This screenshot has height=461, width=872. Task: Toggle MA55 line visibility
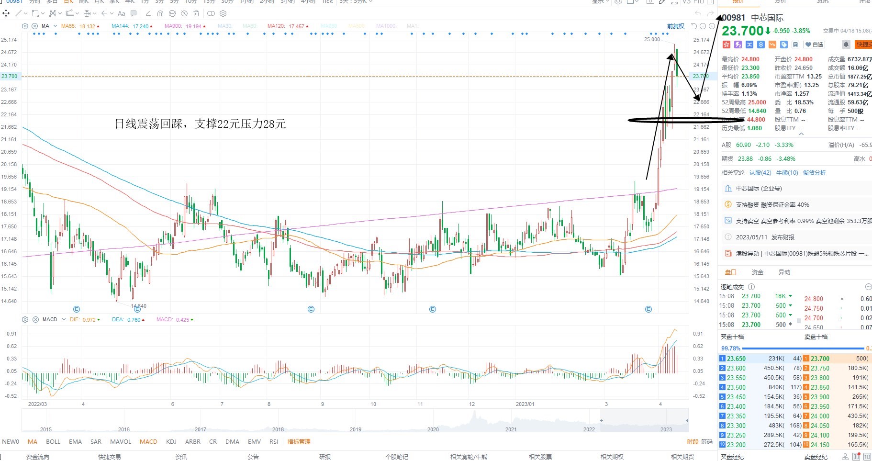pos(80,26)
